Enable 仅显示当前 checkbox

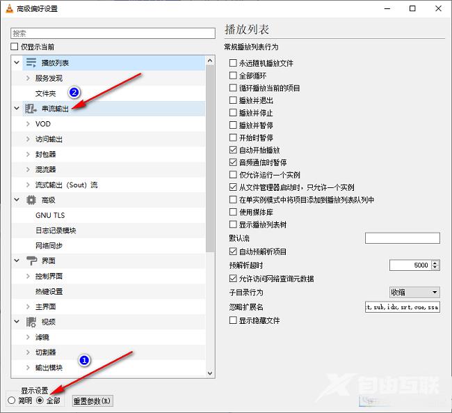14,47
